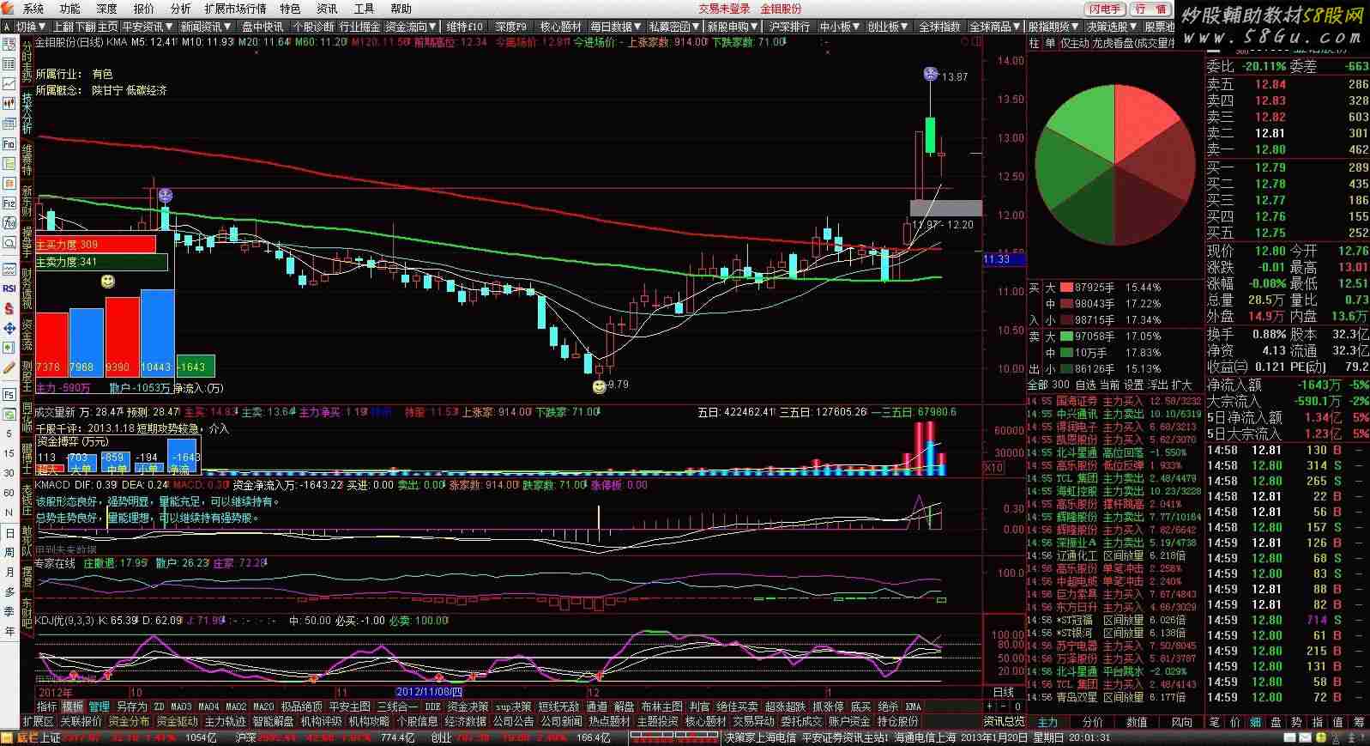Click the 全球指数 toolbar button
The height and width of the screenshot is (746, 1370).
pos(939,27)
